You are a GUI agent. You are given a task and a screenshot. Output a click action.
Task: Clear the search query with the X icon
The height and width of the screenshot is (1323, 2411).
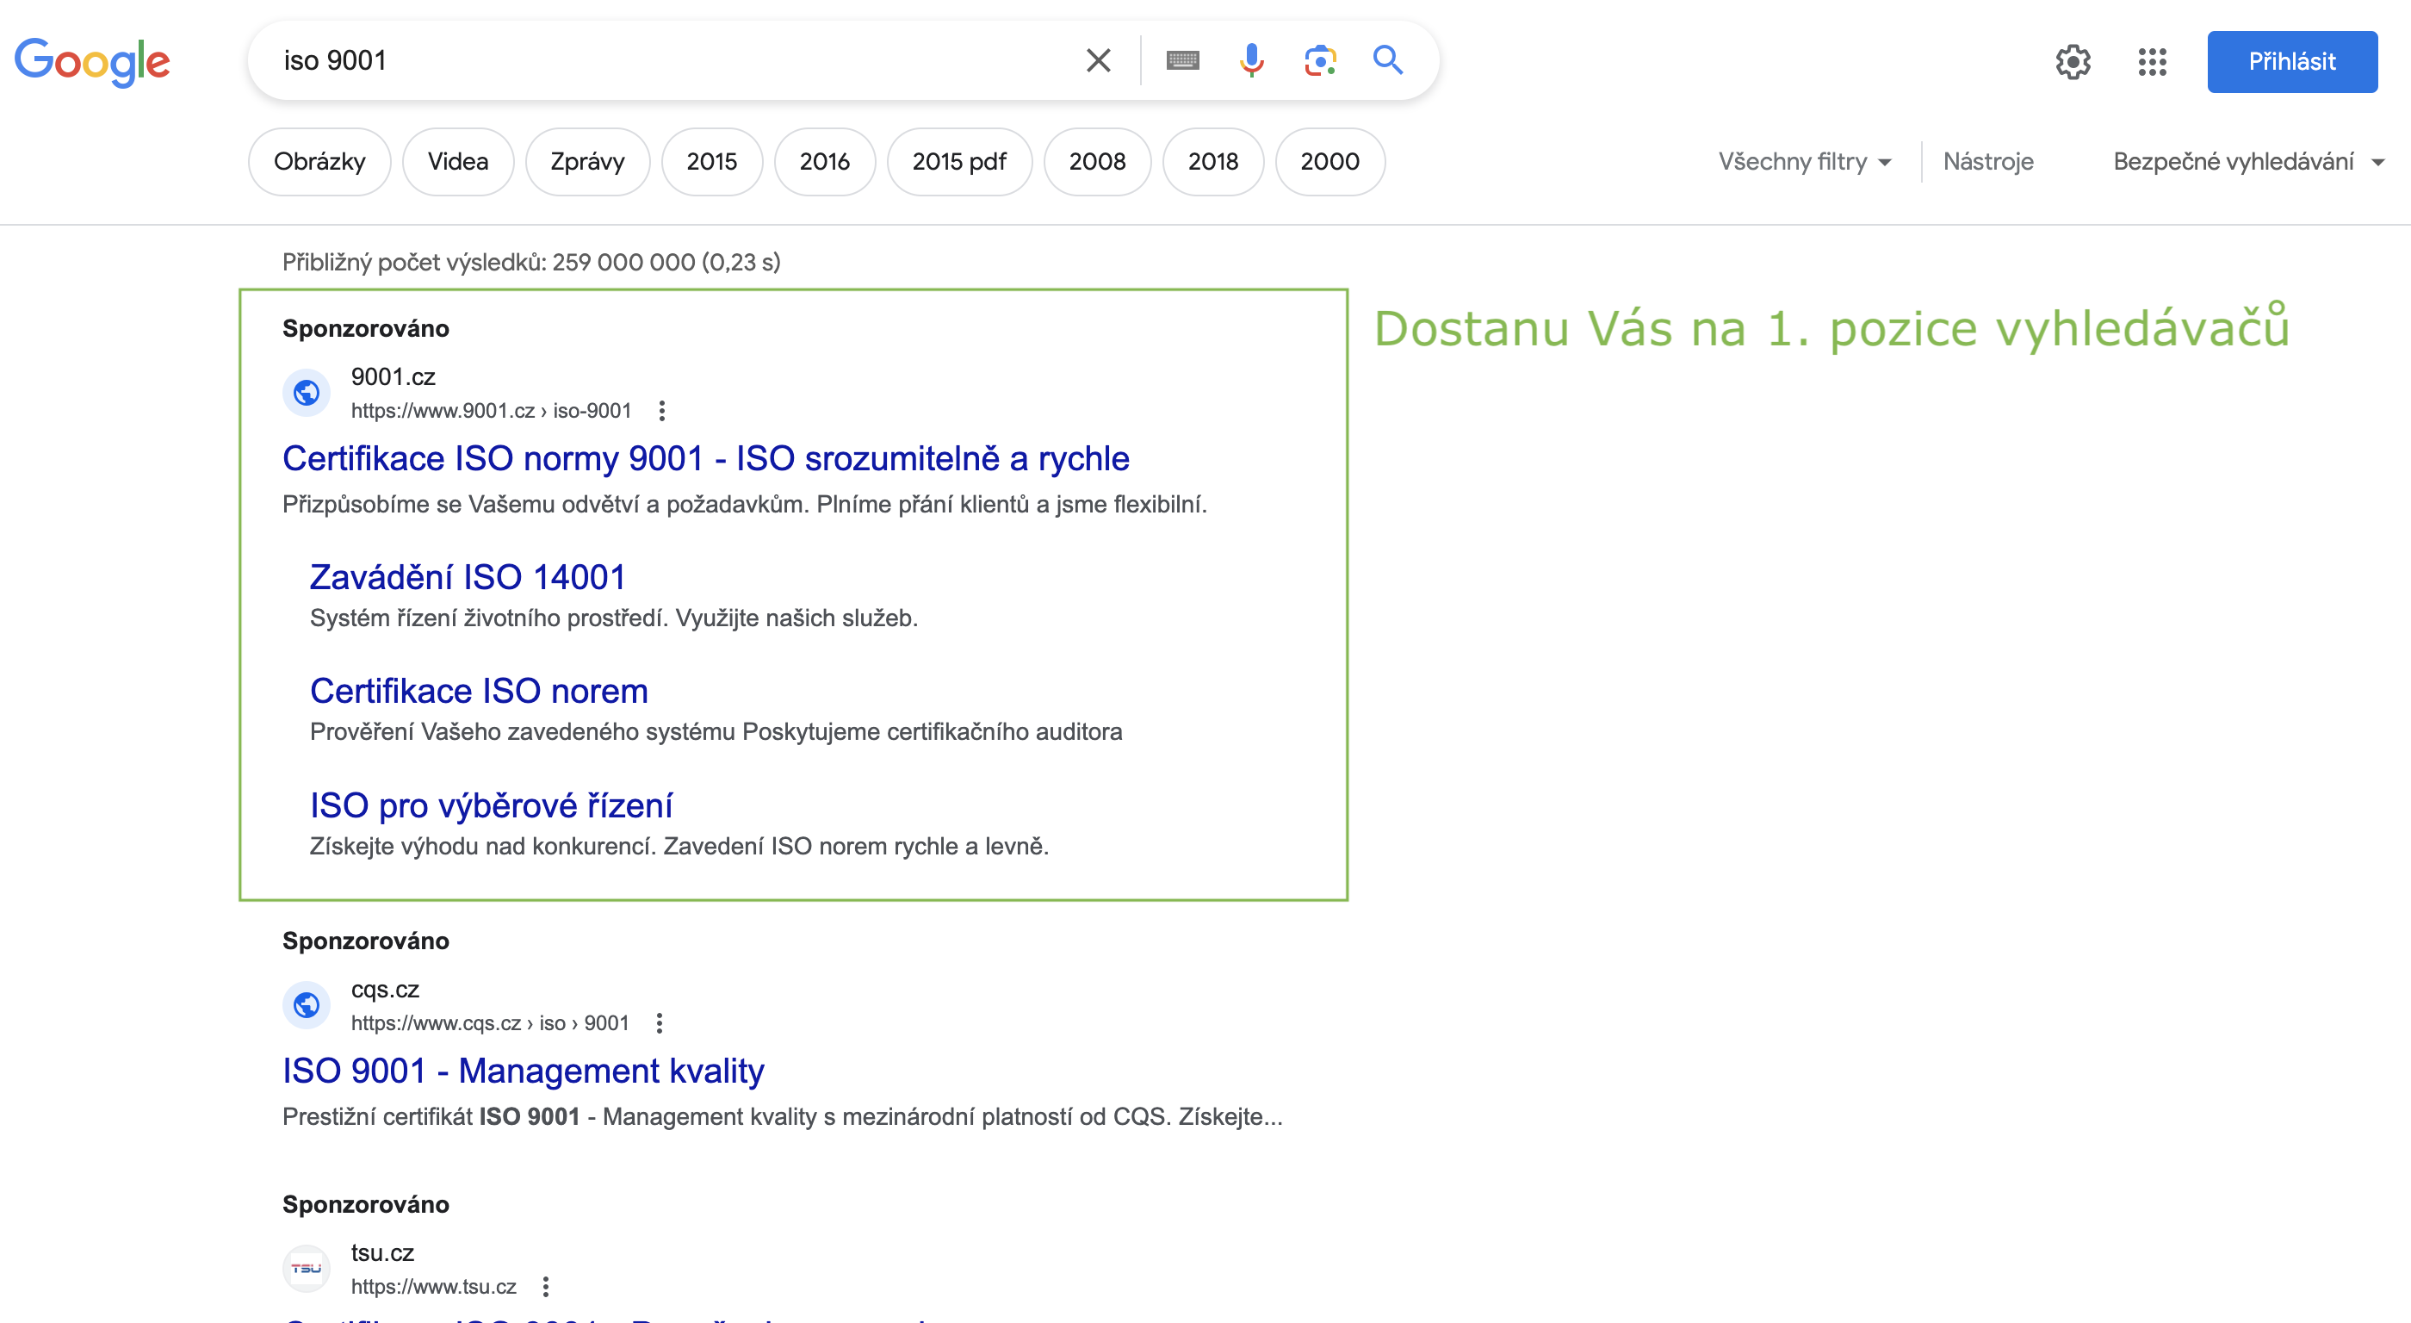click(1098, 61)
